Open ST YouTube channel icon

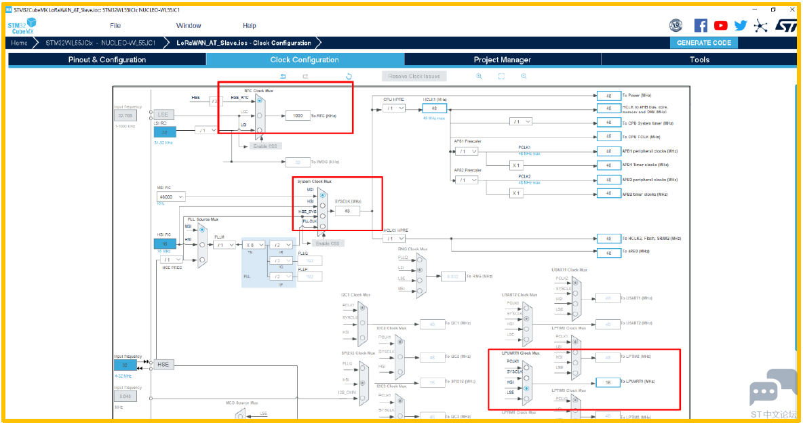click(x=720, y=26)
